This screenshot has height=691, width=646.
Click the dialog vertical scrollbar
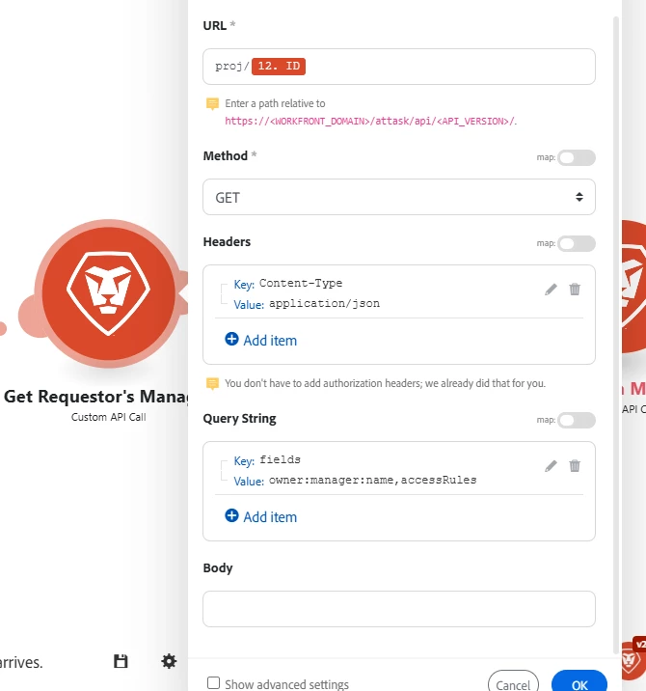coord(616,335)
